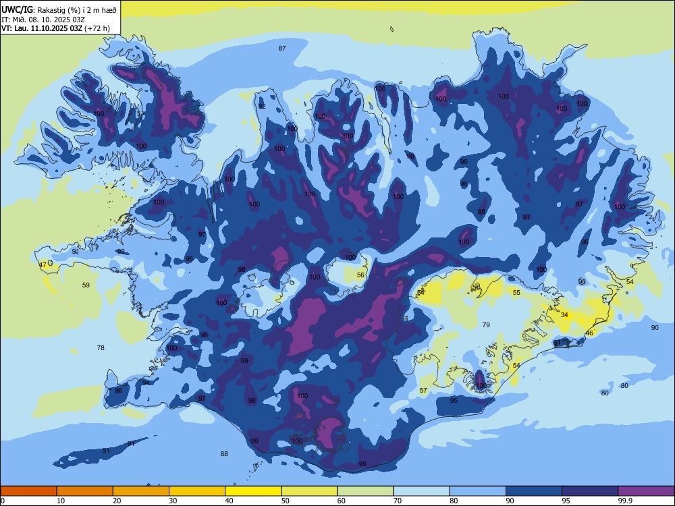Click the legend tick label 99.9
This screenshot has height=506, width=675.
(625, 501)
